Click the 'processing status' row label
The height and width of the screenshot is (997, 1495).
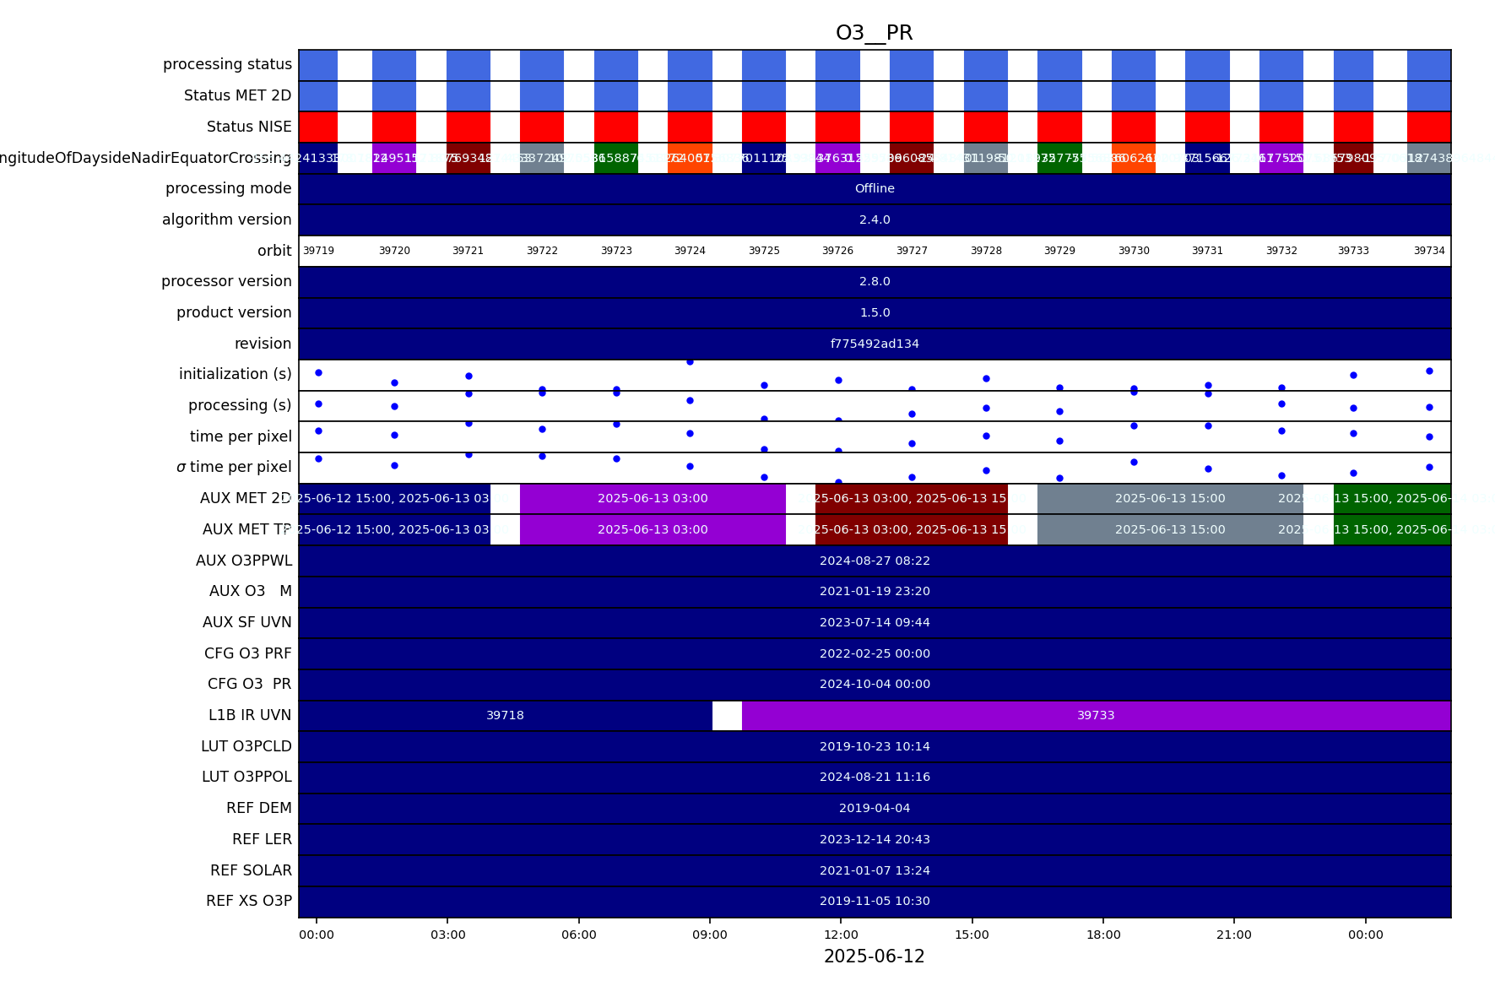(x=227, y=64)
